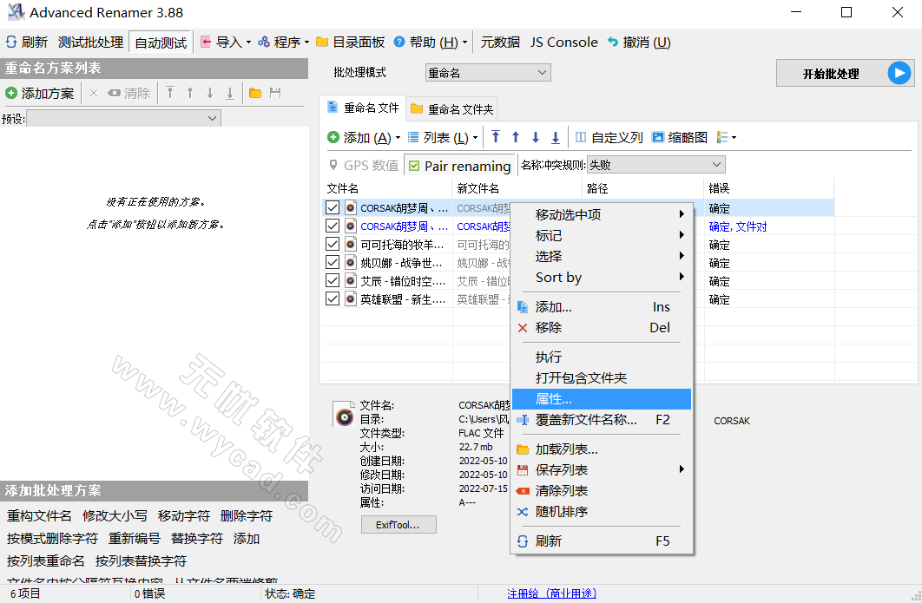
Task: Click the ExifTool... button
Action: [x=398, y=524]
